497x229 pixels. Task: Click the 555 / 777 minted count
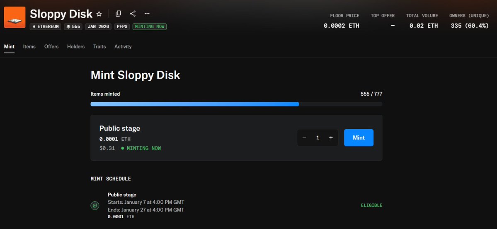371,94
